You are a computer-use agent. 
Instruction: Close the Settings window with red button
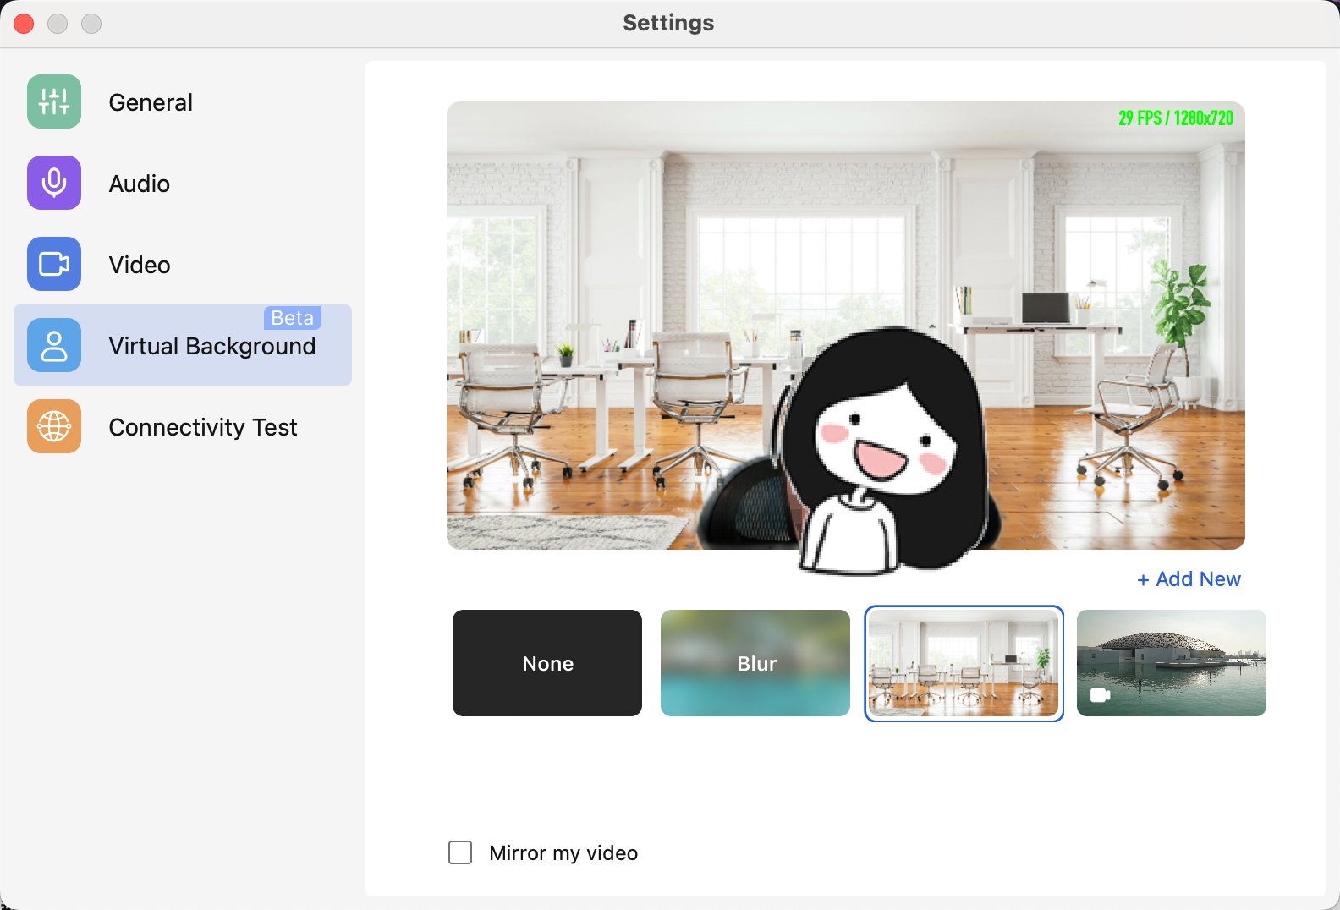[x=24, y=24]
